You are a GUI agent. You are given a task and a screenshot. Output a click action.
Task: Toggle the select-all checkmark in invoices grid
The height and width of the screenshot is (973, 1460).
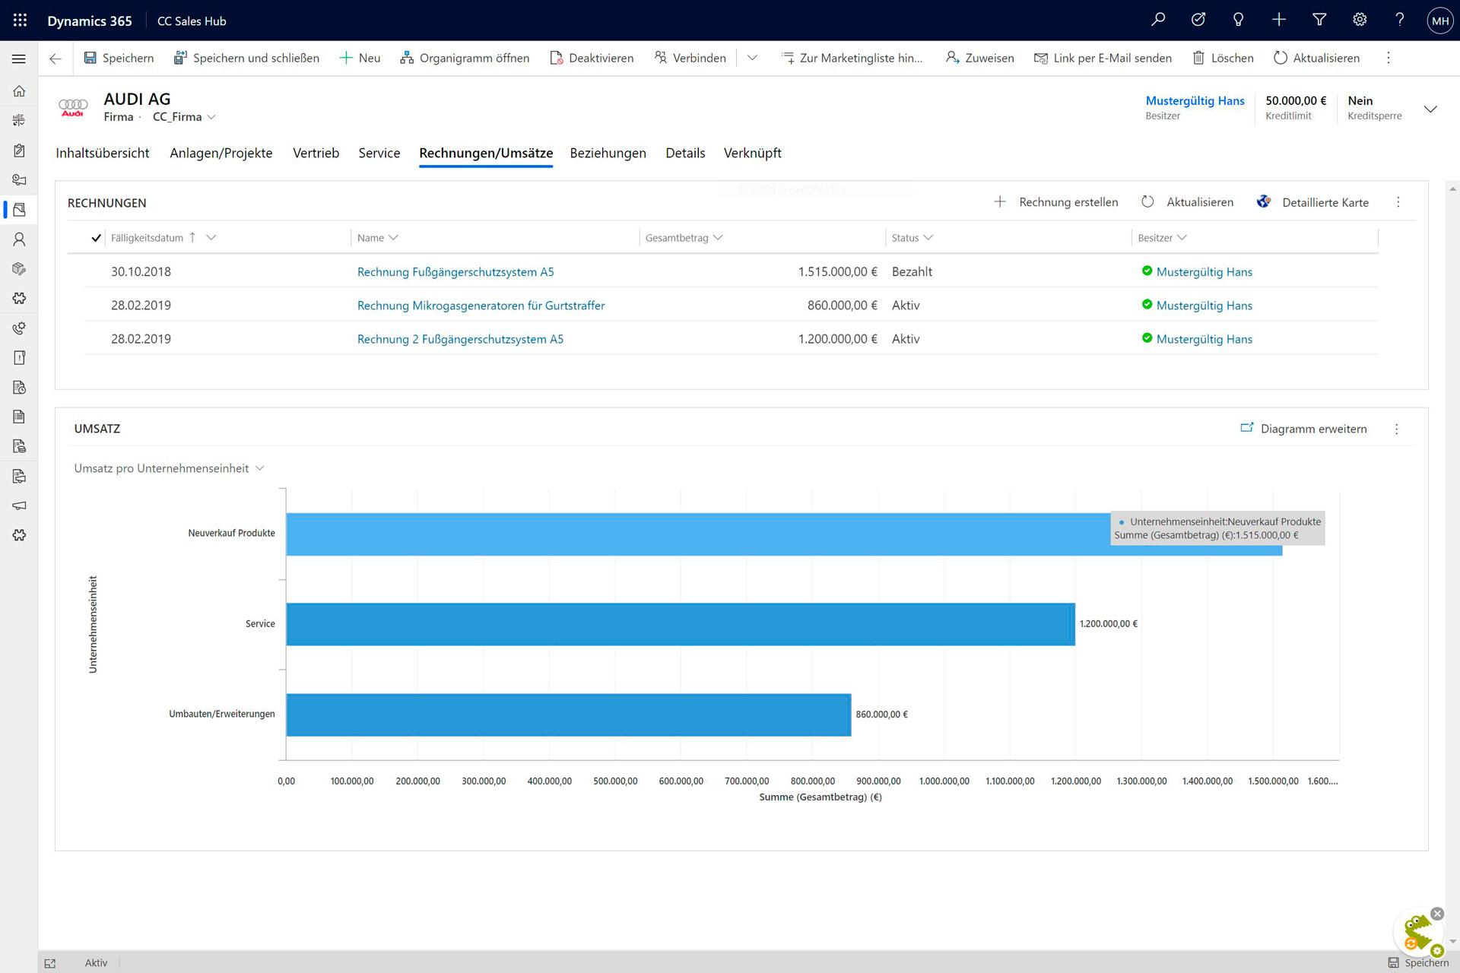coord(96,238)
